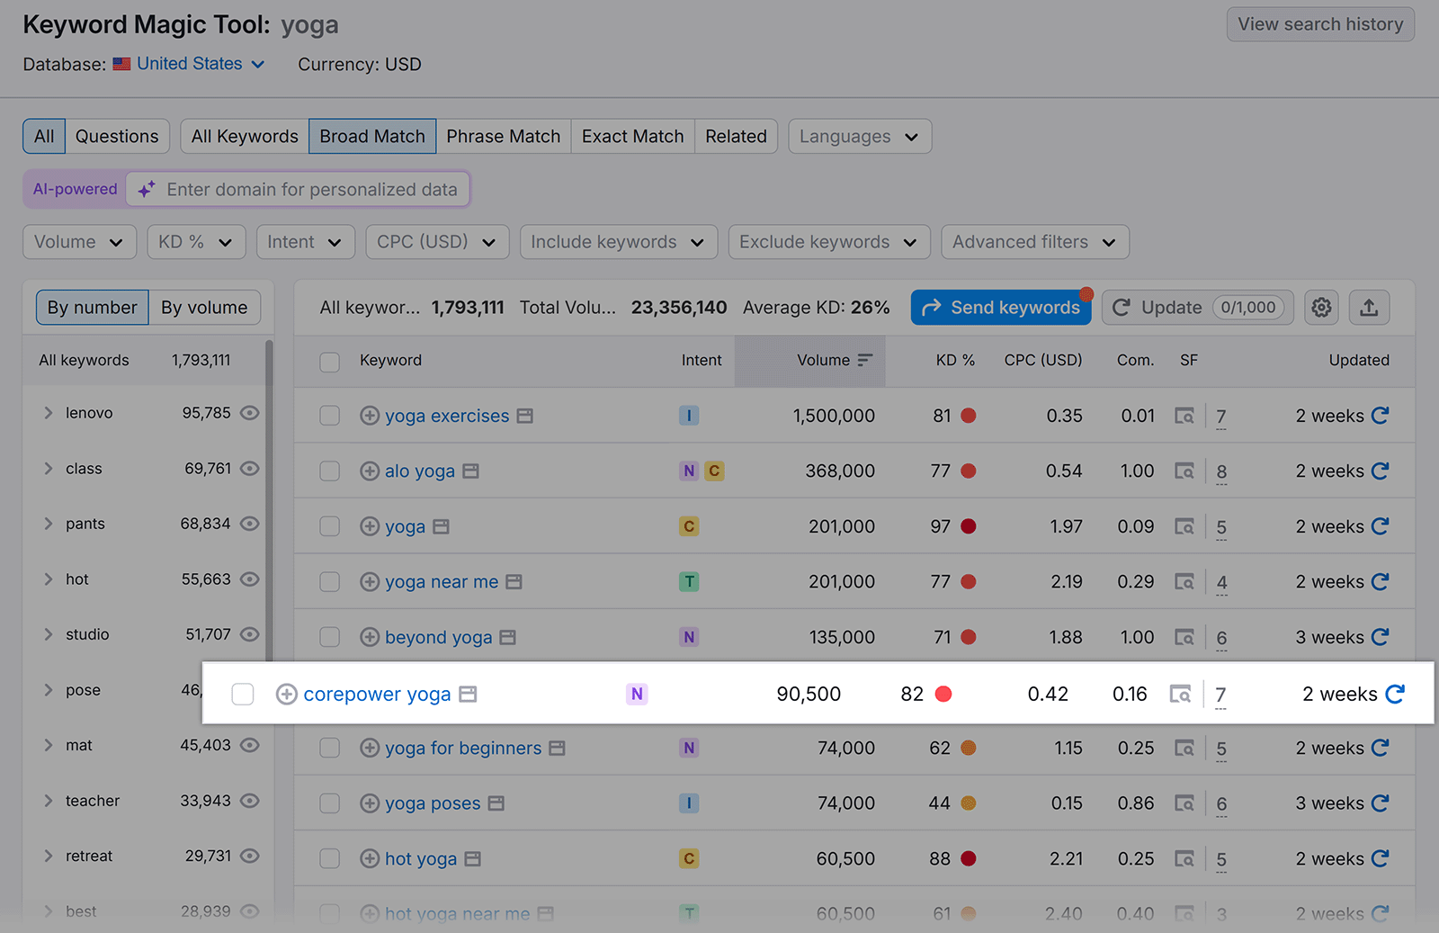Switch to the Phrase Match tab
1439x933 pixels.
pyautogui.click(x=503, y=136)
